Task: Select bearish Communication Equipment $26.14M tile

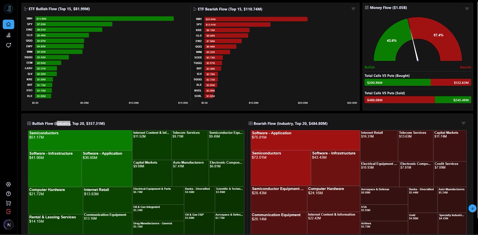Action: click(x=279, y=223)
